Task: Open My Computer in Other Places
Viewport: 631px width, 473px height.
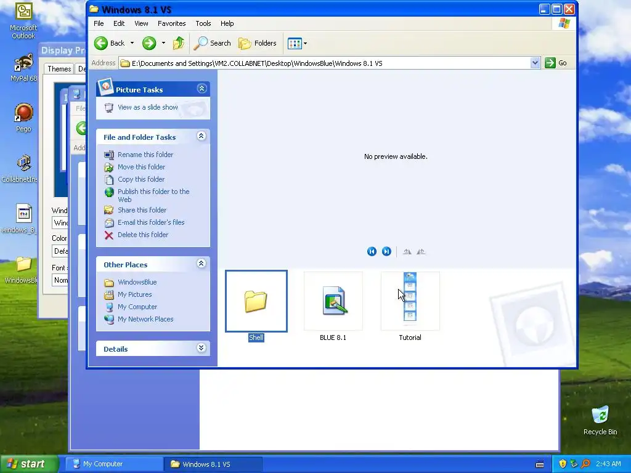Action: [x=137, y=307]
